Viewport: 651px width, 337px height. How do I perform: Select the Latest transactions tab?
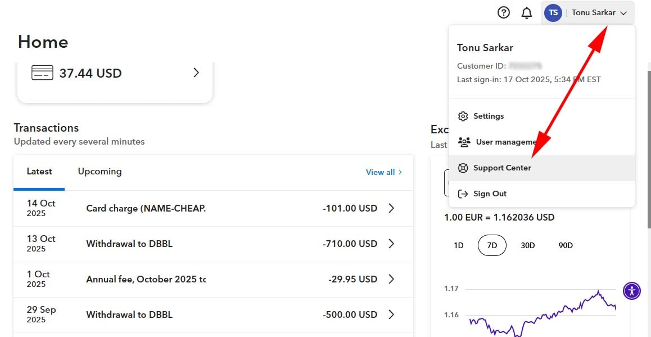click(39, 171)
